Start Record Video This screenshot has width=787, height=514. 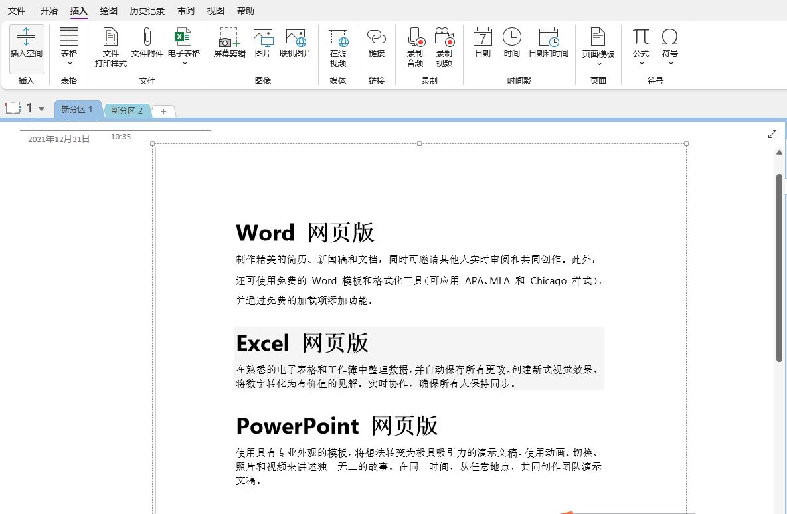tap(444, 48)
